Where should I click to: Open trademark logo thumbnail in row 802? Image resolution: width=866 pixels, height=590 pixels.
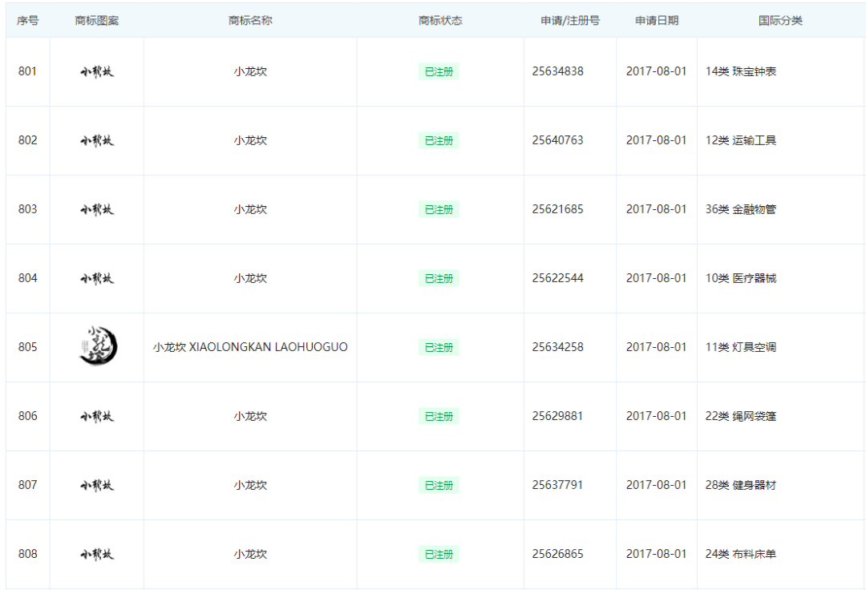pos(97,141)
